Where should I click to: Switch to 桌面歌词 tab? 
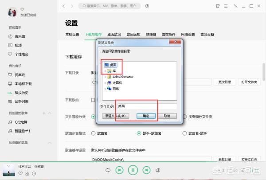coord(114,35)
